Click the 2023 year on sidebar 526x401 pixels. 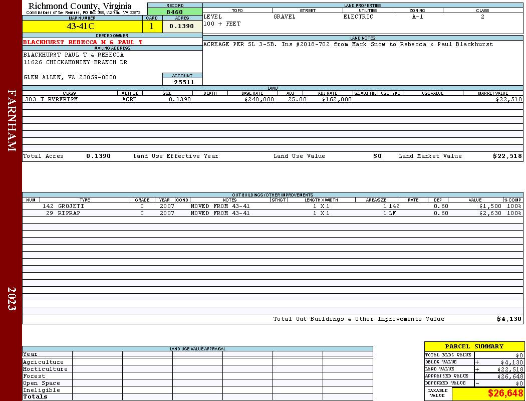coord(12,298)
